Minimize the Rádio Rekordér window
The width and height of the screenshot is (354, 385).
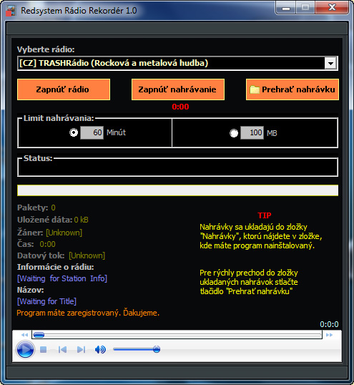point(286,8)
